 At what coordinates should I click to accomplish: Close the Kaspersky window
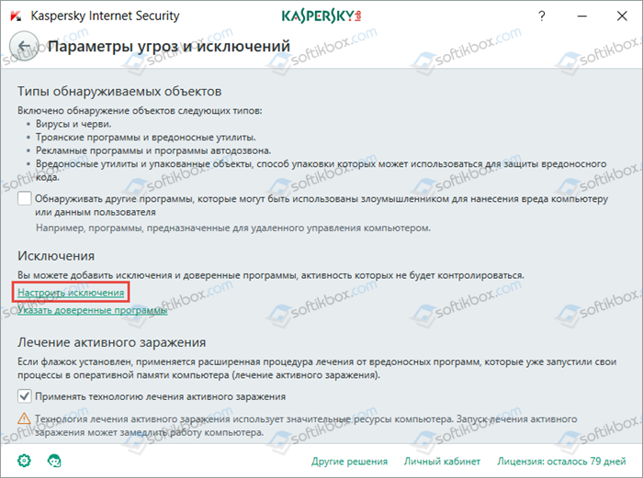pos(622,16)
